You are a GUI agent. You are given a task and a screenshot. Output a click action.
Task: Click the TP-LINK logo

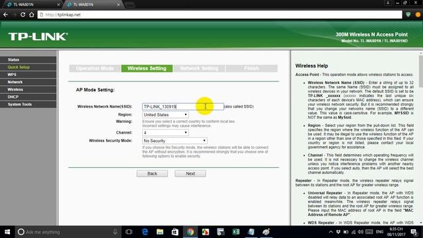[x=38, y=37]
